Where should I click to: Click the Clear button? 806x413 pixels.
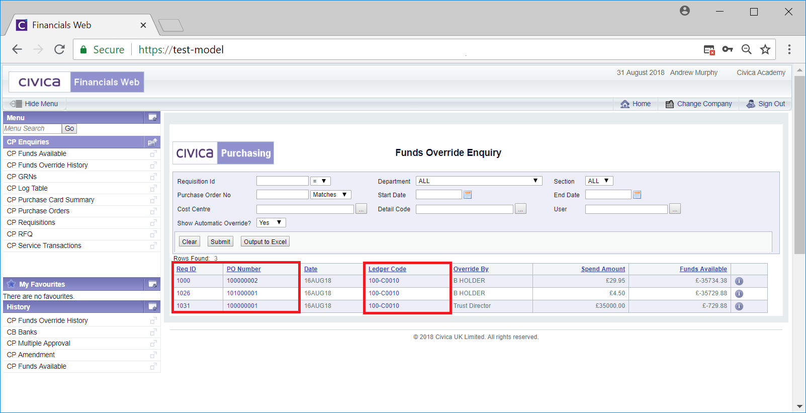190,242
